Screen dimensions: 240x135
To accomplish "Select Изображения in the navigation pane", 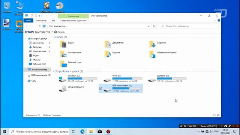I will [x=37, y=51].
